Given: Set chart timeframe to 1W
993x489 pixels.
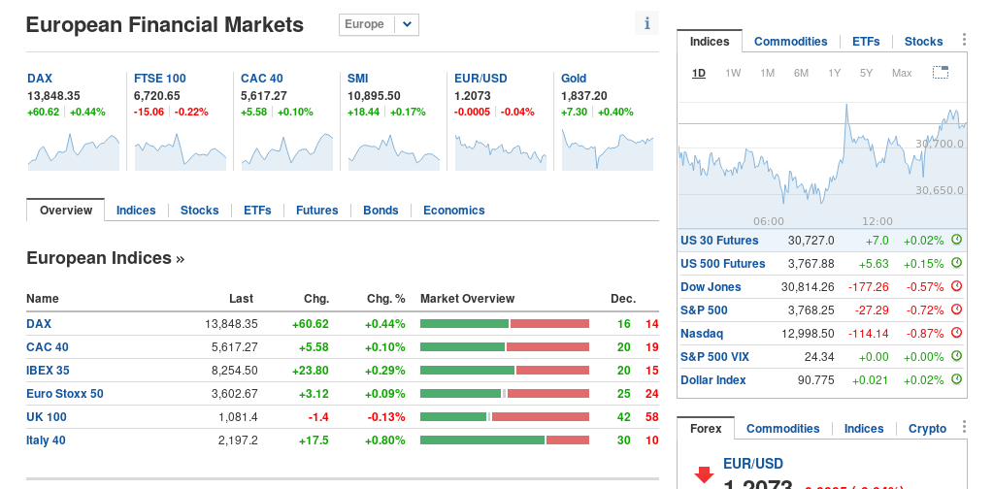Looking at the screenshot, I should tap(733, 73).
